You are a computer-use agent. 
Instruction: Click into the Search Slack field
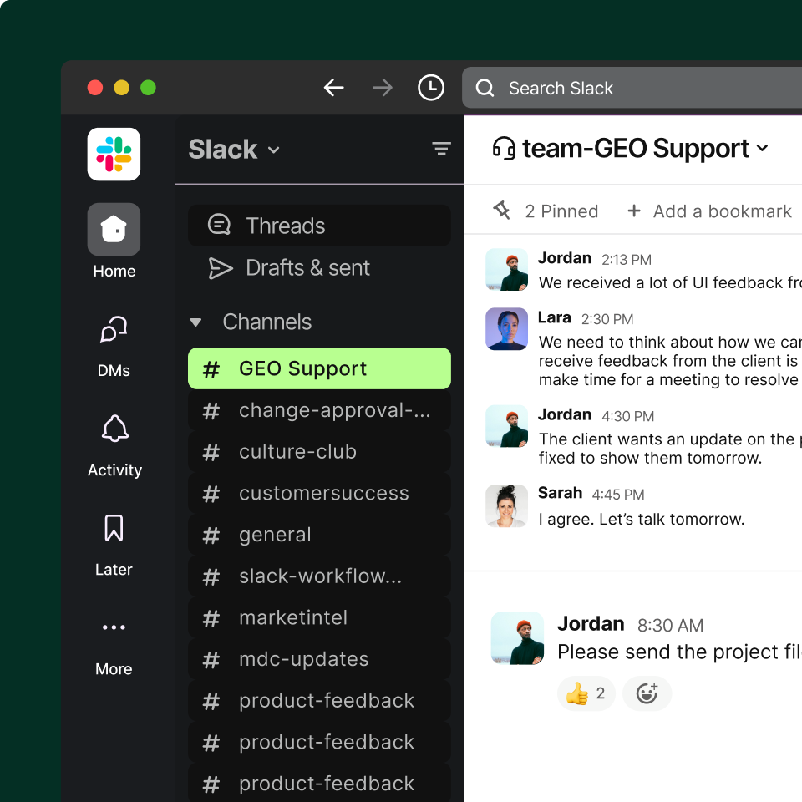click(x=632, y=88)
